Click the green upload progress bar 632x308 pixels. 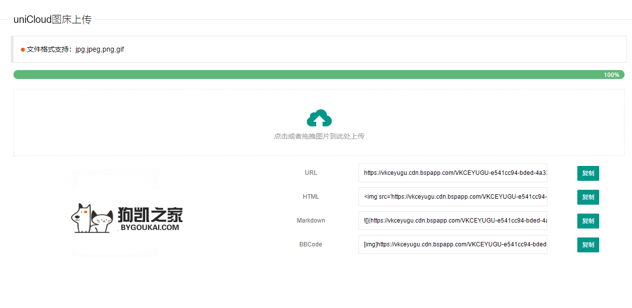point(319,75)
